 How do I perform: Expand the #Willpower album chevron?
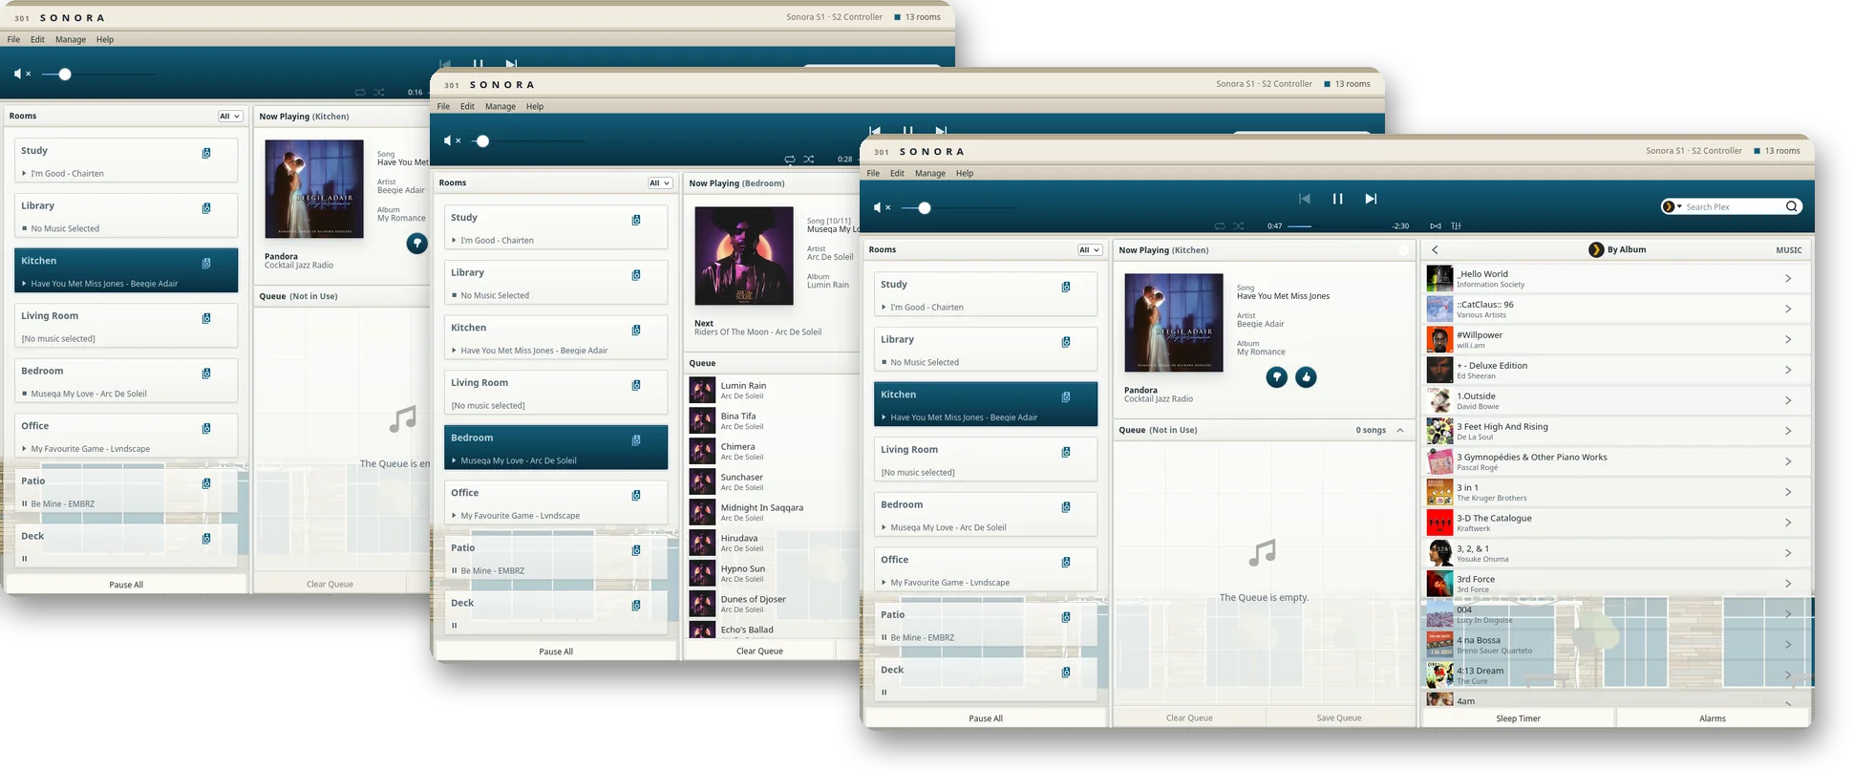[1788, 339]
